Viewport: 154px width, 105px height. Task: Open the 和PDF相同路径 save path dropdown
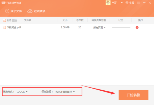click(x=65, y=92)
